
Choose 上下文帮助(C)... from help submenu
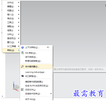(x=36, y=47)
